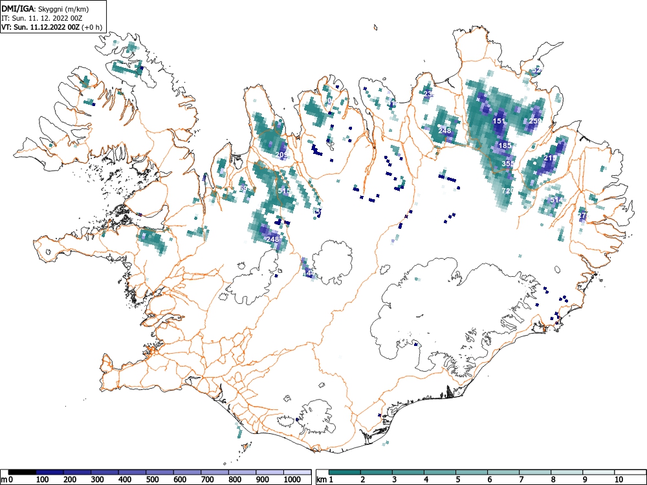Pick the 600–700 m legend swatch
The image size is (647, 485).
pyautogui.click(x=188, y=472)
